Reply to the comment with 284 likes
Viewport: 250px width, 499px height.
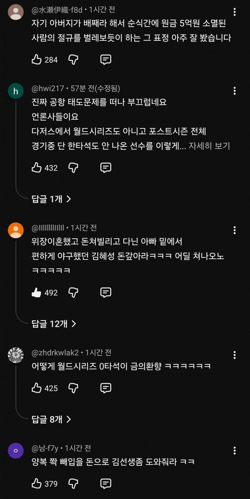105,60
